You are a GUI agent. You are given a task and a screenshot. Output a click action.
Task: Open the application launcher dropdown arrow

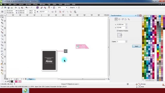tap(52, 7)
